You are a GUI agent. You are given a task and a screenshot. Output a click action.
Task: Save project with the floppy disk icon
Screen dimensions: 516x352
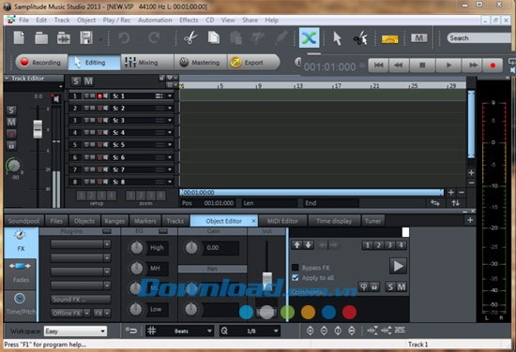pyautogui.click(x=86, y=38)
